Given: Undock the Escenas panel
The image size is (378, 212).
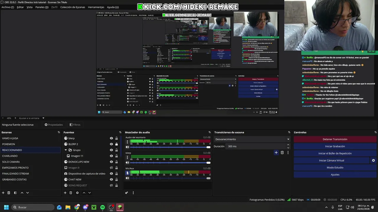Looking at the screenshot, I should tap(59, 132).
